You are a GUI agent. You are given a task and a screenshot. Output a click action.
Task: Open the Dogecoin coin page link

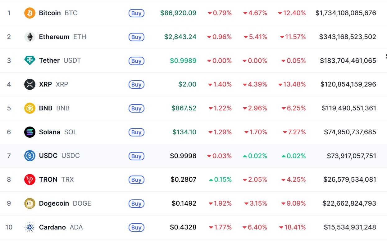(54, 203)
